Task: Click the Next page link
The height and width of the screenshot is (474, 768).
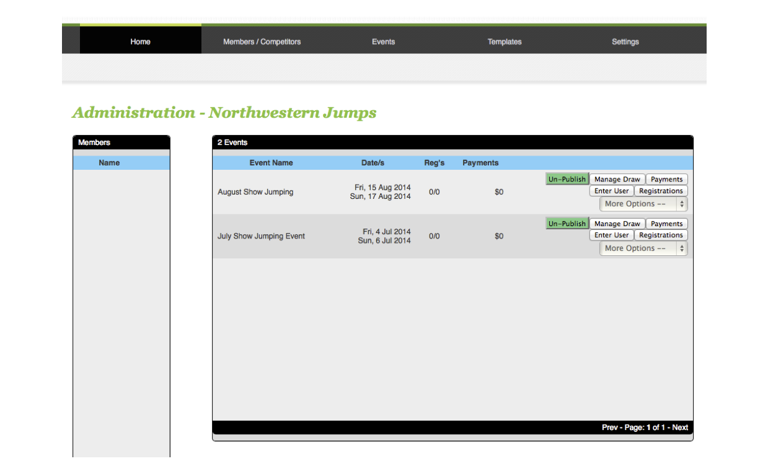Action: tap(680, 428)
